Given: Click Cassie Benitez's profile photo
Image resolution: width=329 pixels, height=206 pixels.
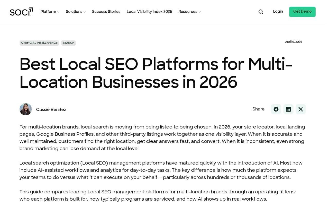Looking at the screenshot, I should click(26, 109).
